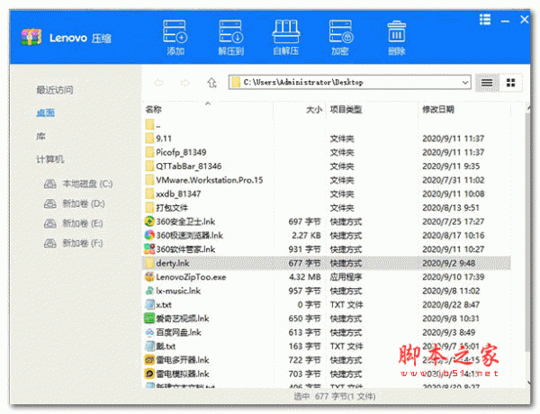The height and width of the screenshot is (414, 540).
Task: Go back with the left arrow
Action: coord(158,83)
